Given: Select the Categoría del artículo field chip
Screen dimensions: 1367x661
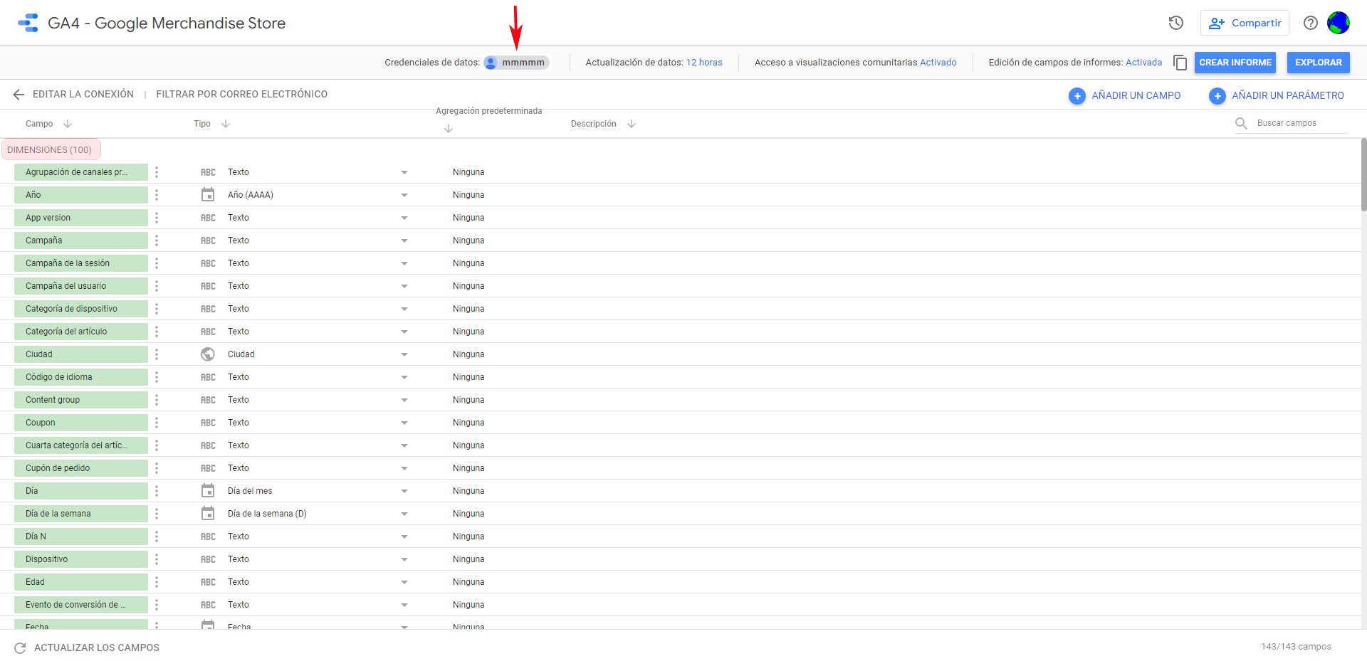Looking at the screenshot, I should (81, 332).
